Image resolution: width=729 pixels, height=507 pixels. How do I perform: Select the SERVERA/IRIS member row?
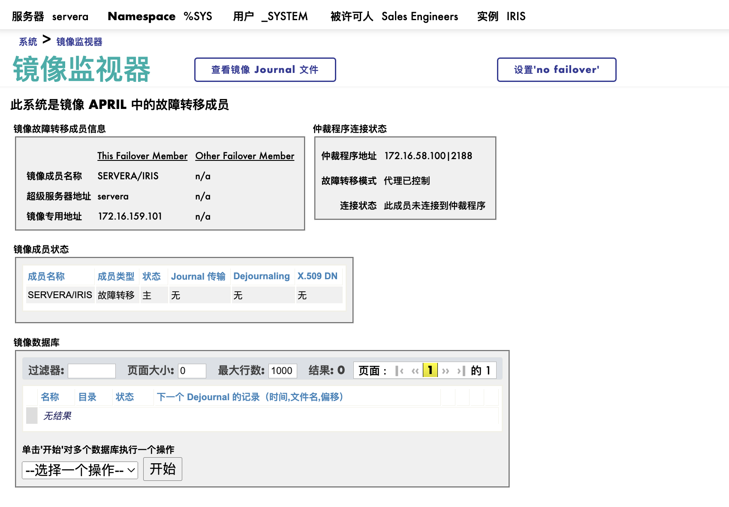tap(60, 295)
